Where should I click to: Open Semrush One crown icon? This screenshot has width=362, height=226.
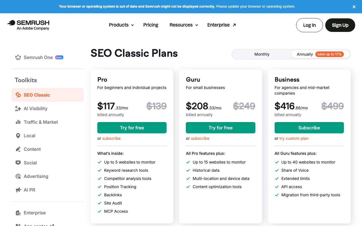(18, 57)
